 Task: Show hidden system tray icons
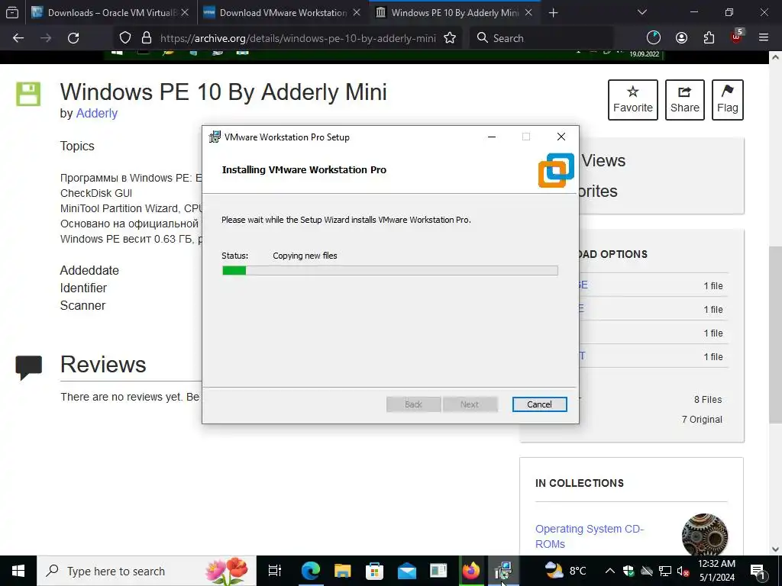point(610,571)
